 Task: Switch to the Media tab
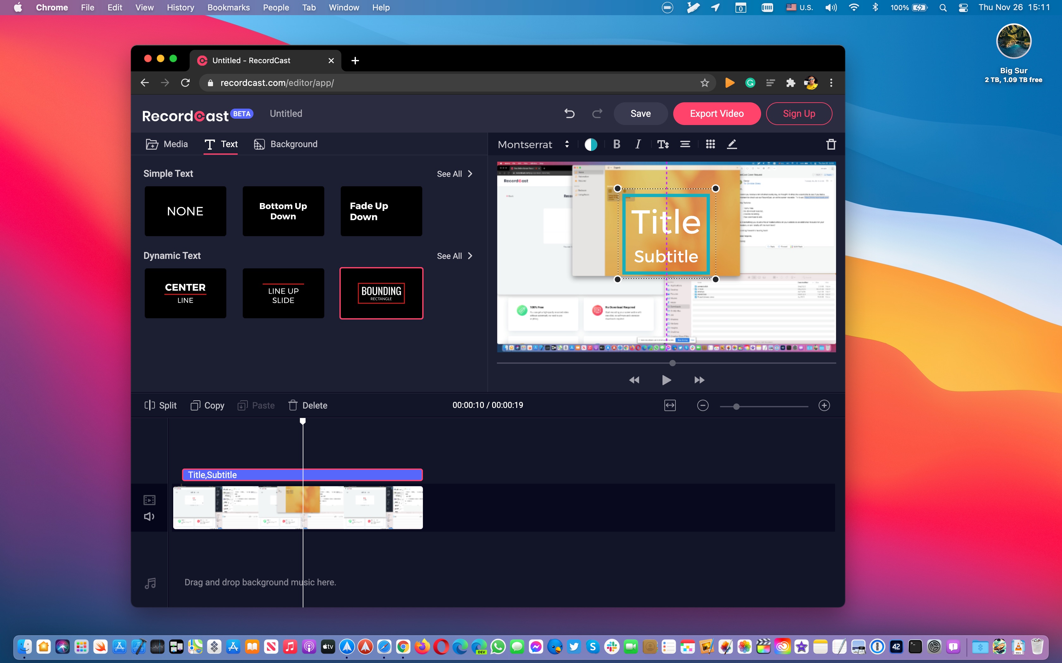167,144
